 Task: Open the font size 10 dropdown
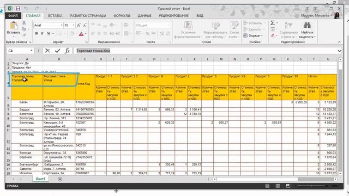[x=74, y=26]
